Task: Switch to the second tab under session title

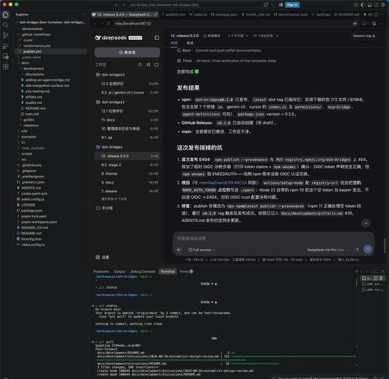Action: coord(190,43)
